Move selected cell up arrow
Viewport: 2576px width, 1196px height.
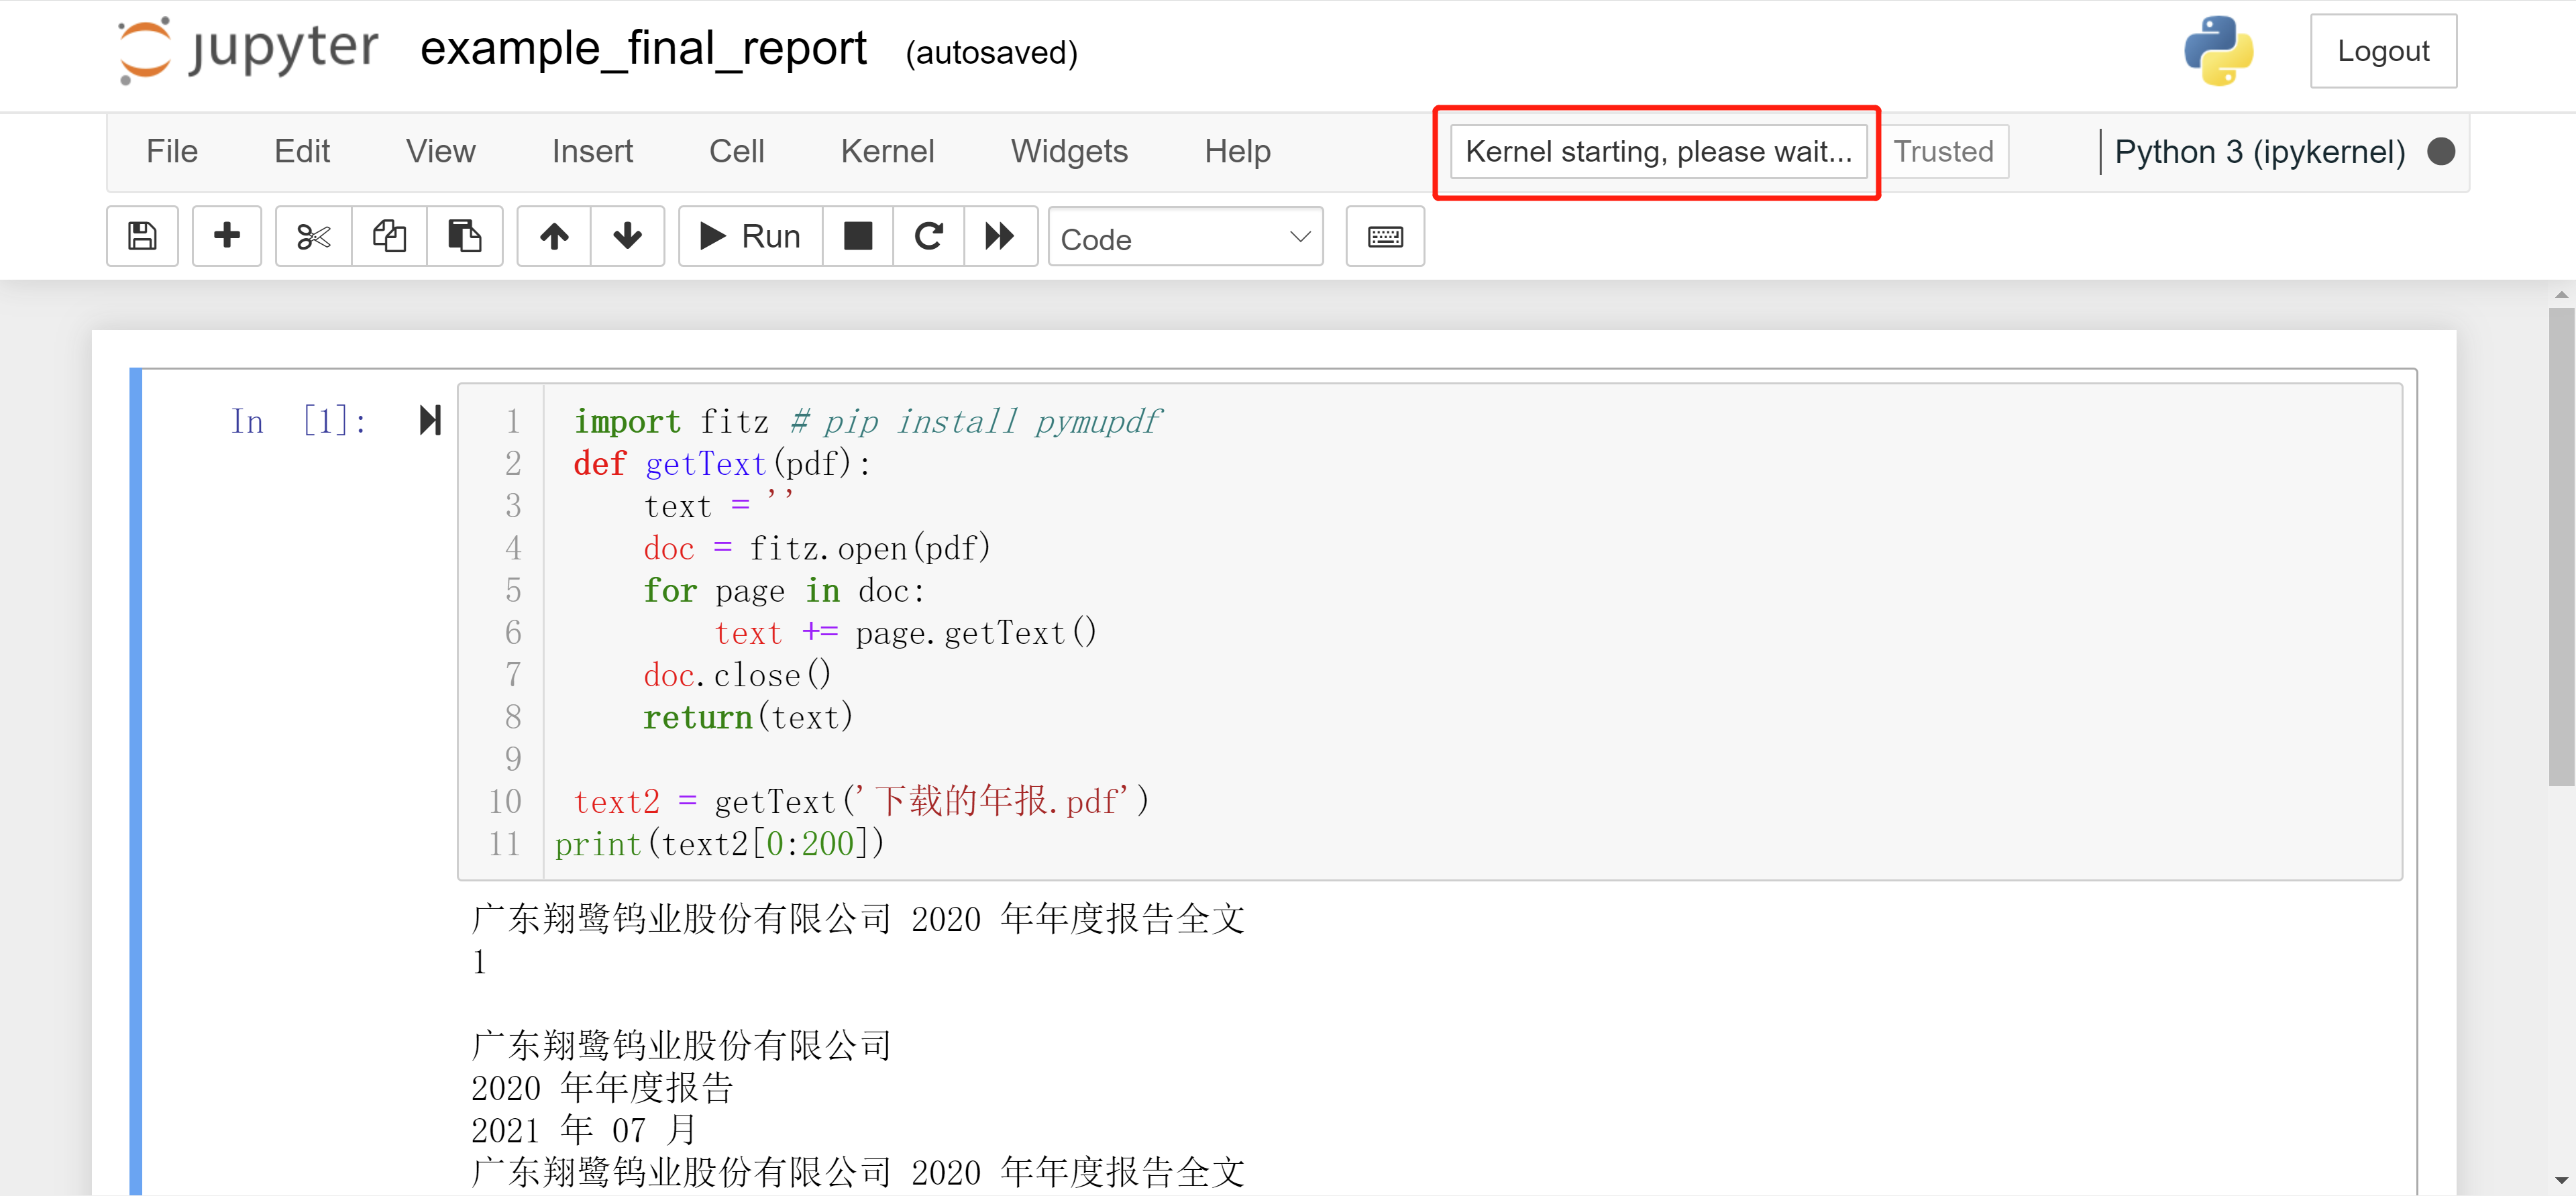pos(554,237)
